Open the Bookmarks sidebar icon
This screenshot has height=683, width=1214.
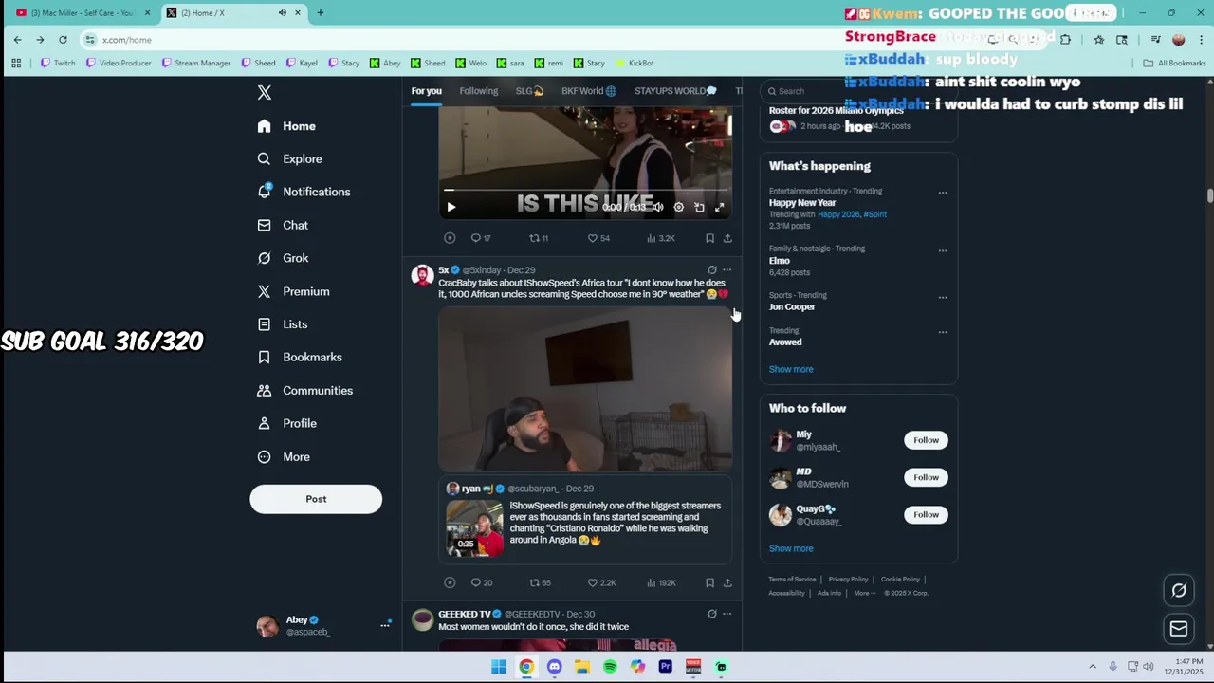264,357
